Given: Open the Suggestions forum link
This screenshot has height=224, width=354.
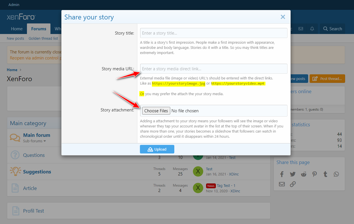Looking at the screenshot, I should (x=37, y=172).
